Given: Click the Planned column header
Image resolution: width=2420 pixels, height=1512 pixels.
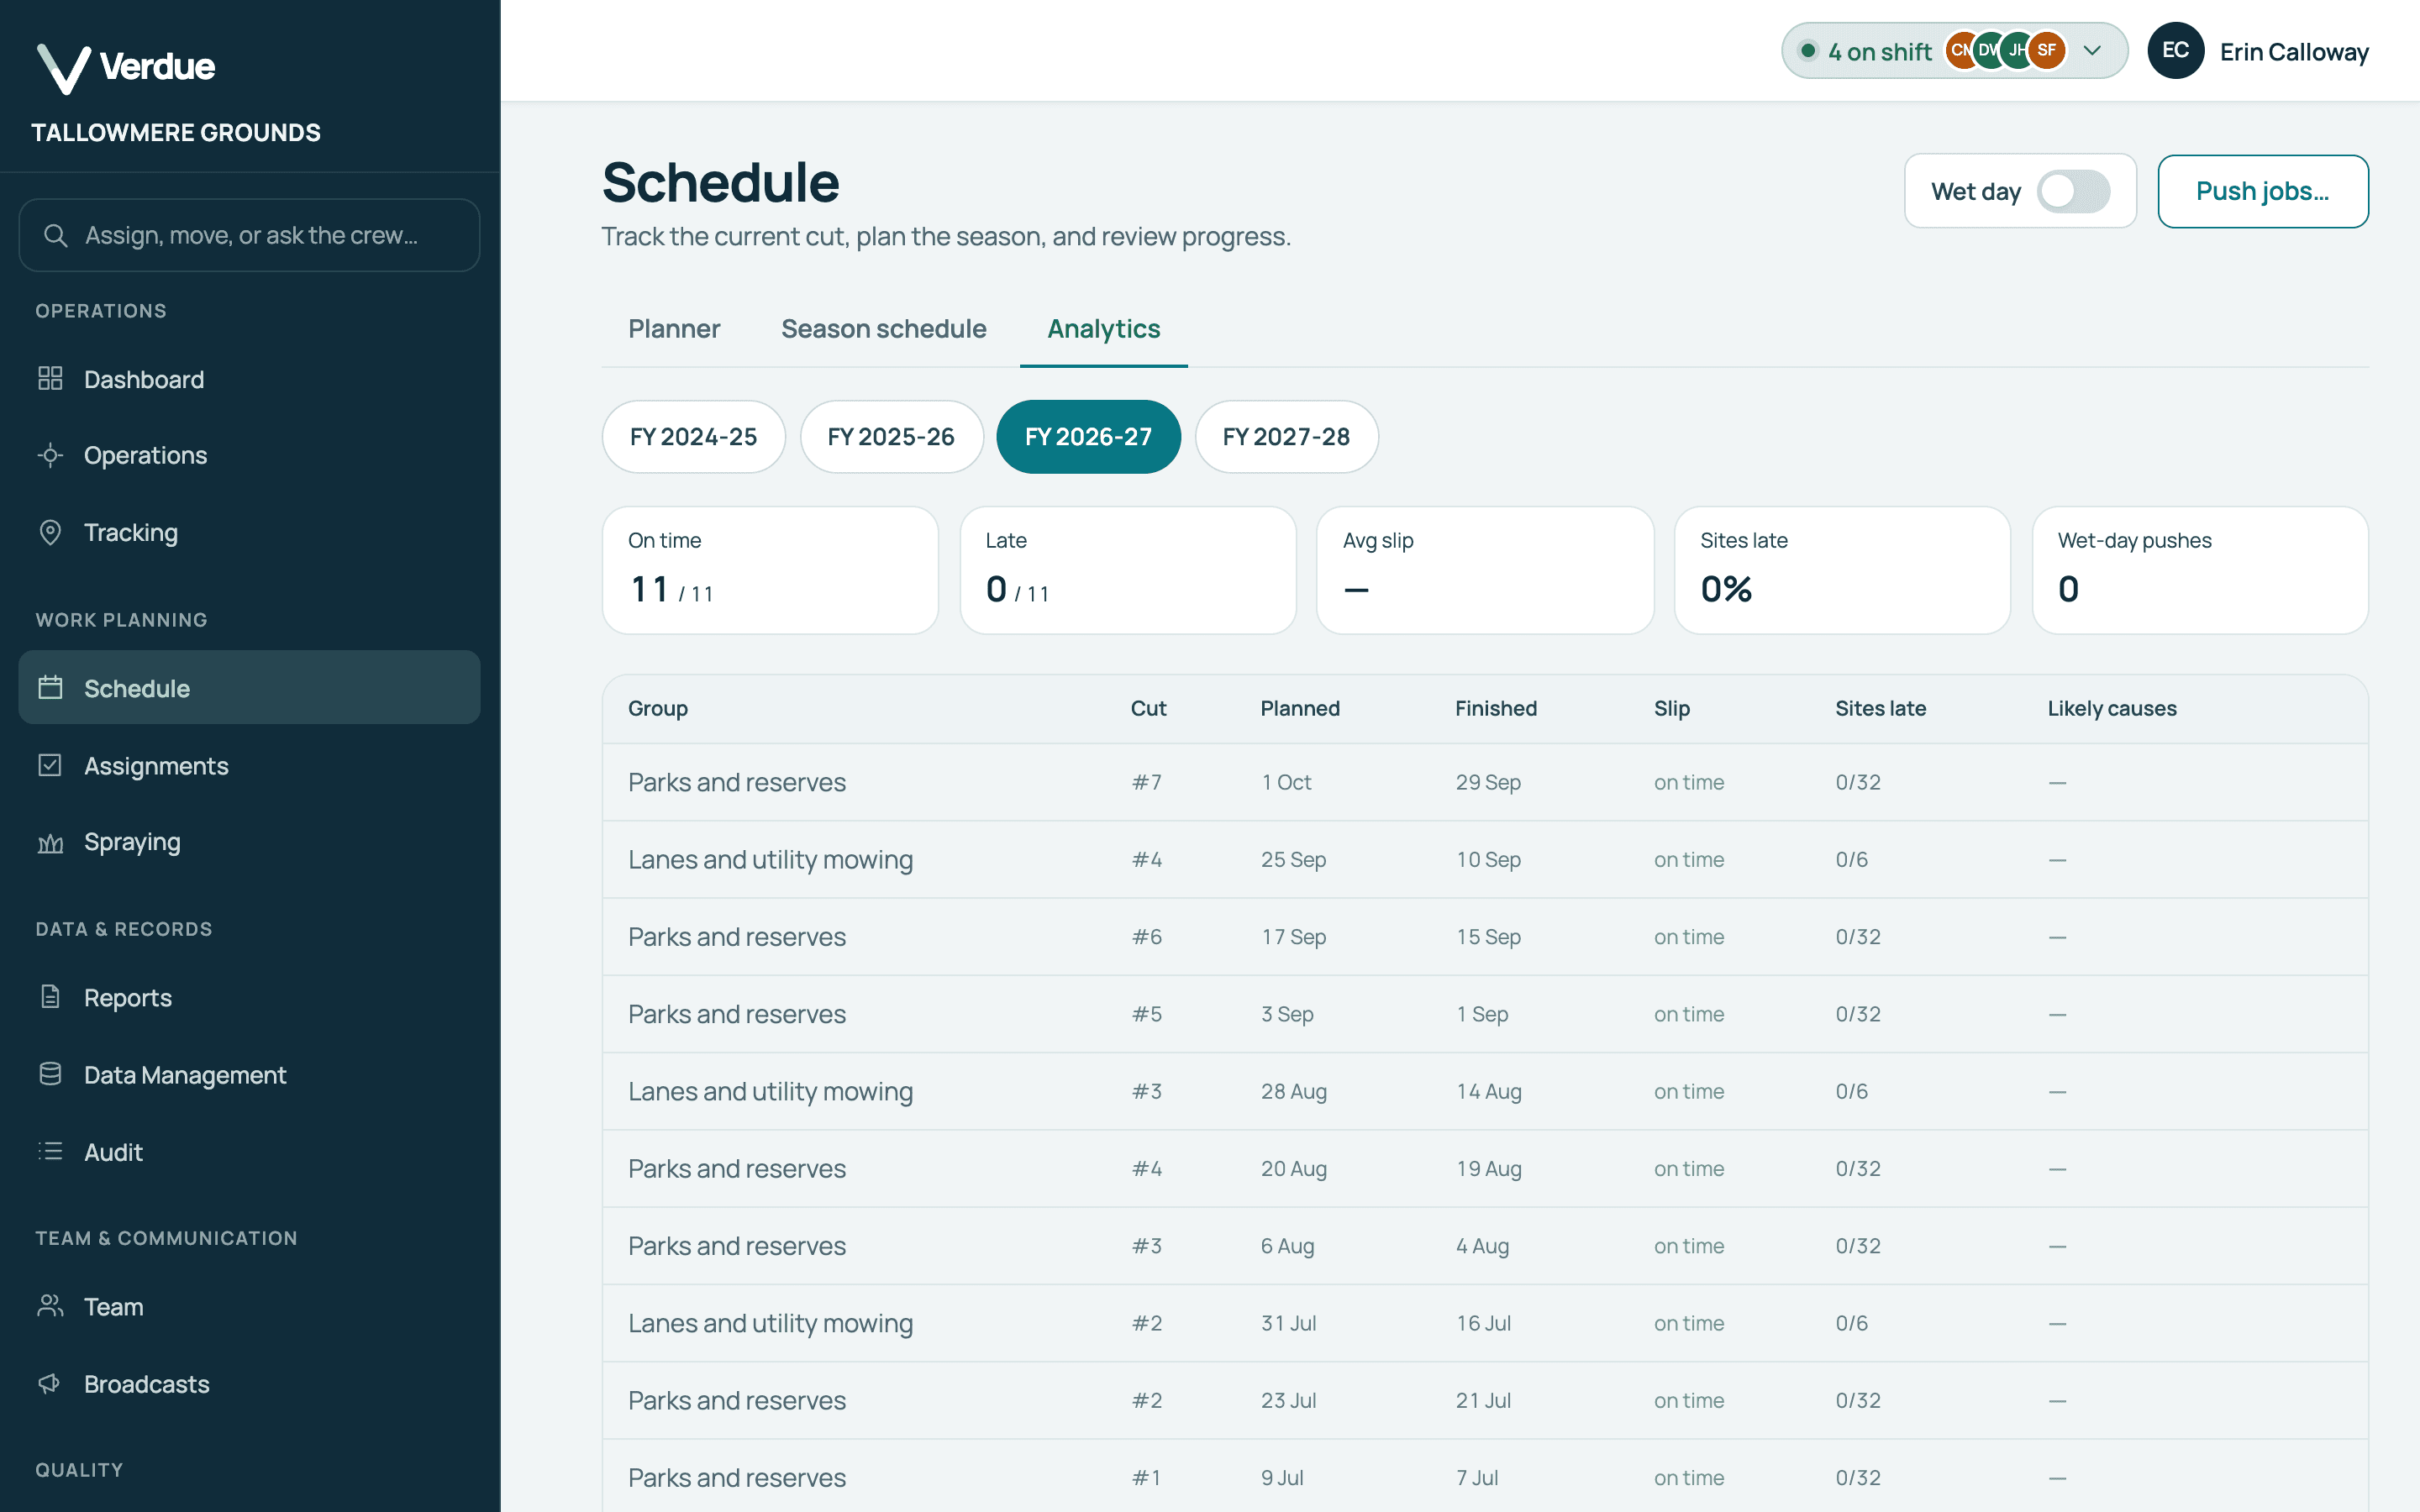Looking at the screenshot, I should point(1300,708).
